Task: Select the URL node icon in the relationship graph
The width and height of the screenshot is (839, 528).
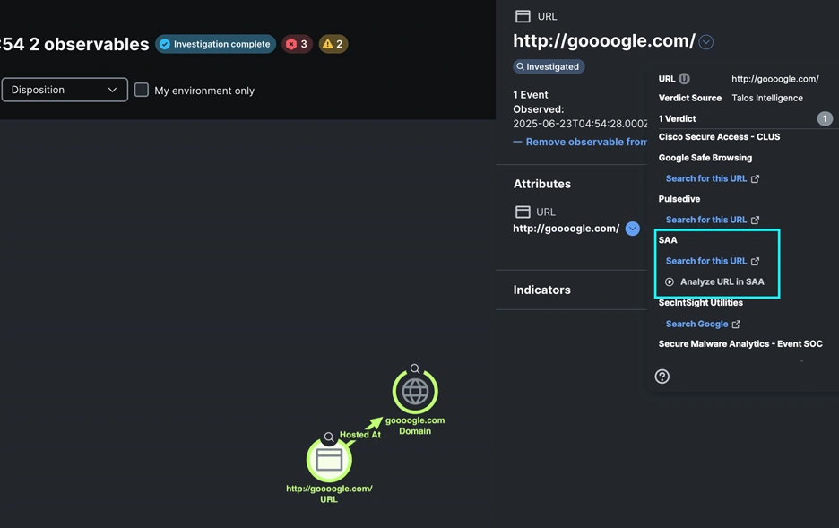Action: tap(328, 460)
